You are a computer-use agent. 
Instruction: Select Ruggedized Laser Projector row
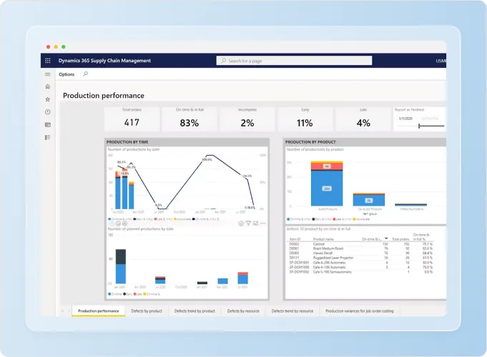pos(360,258)
